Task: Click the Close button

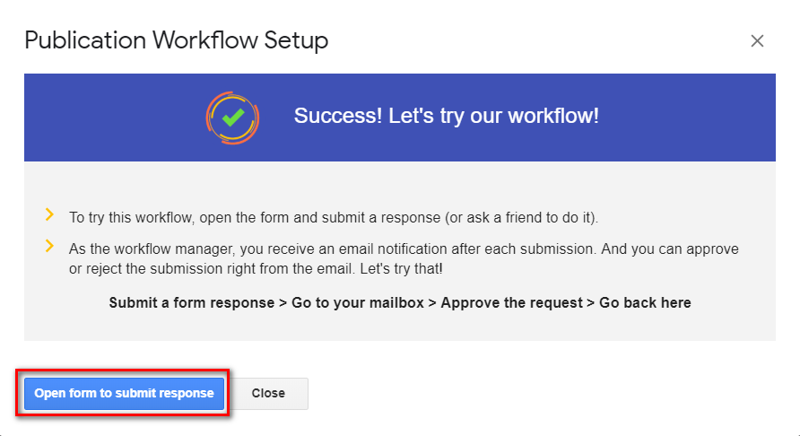Action: coord(268,393)
